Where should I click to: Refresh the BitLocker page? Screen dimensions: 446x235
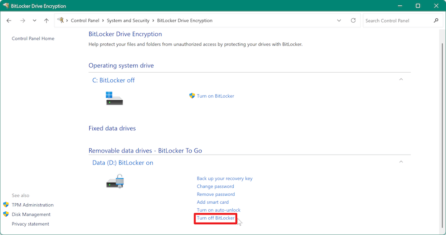[x=353, y=21]
